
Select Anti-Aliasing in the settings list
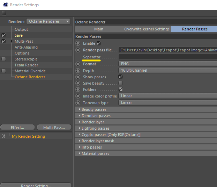(x=26, y=47)
